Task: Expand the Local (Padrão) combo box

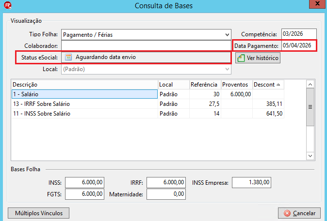Action: pyautogui.click(x=227, y=69)
